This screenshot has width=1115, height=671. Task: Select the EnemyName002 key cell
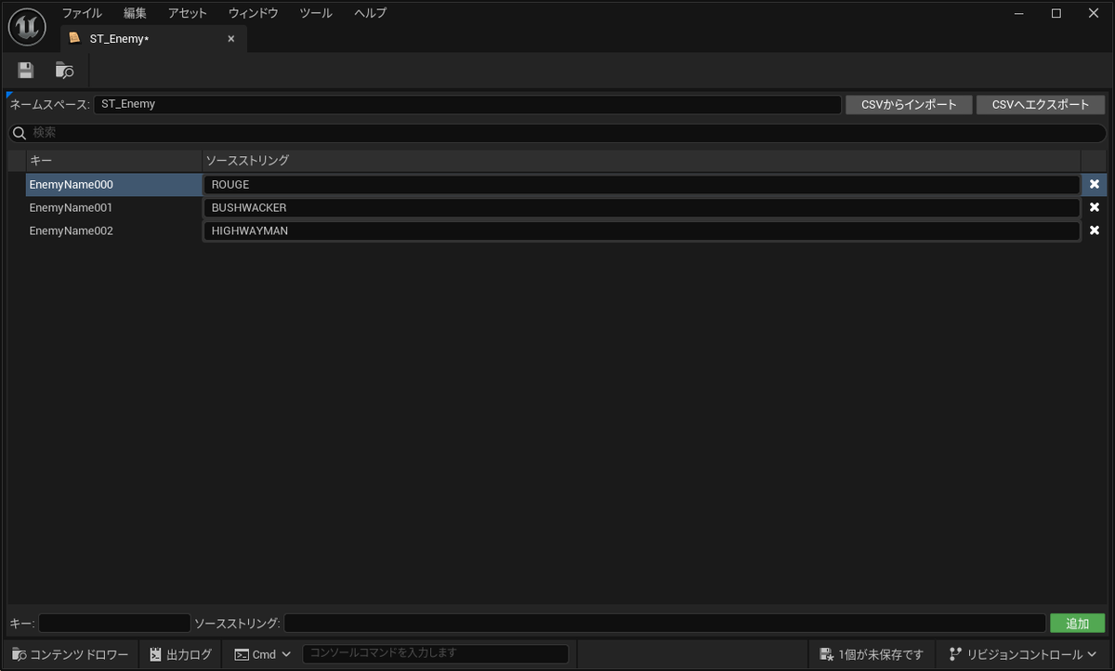[x=113, y=230]
